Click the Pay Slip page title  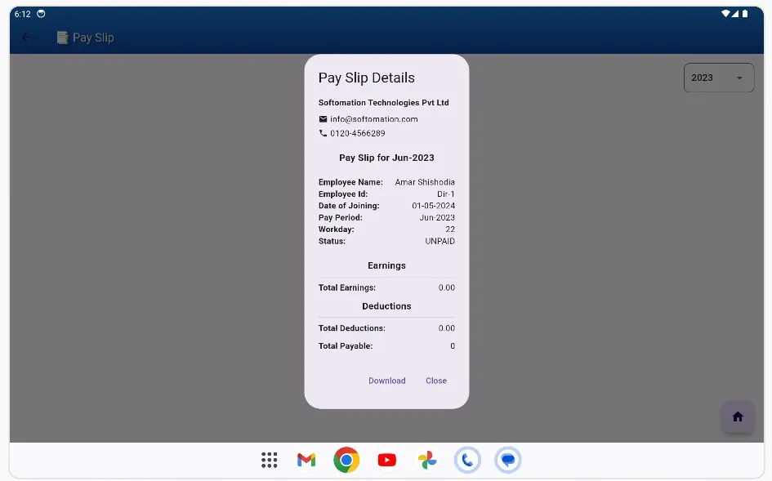93,38
